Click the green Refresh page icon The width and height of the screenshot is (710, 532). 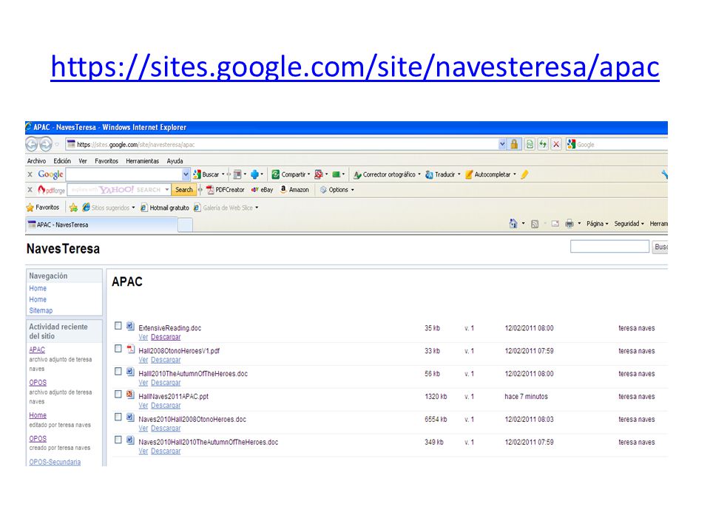(x=542, y=144)
